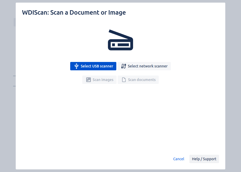Open Help / Support
Screen dimensions: 241x172
coord(204,159)
